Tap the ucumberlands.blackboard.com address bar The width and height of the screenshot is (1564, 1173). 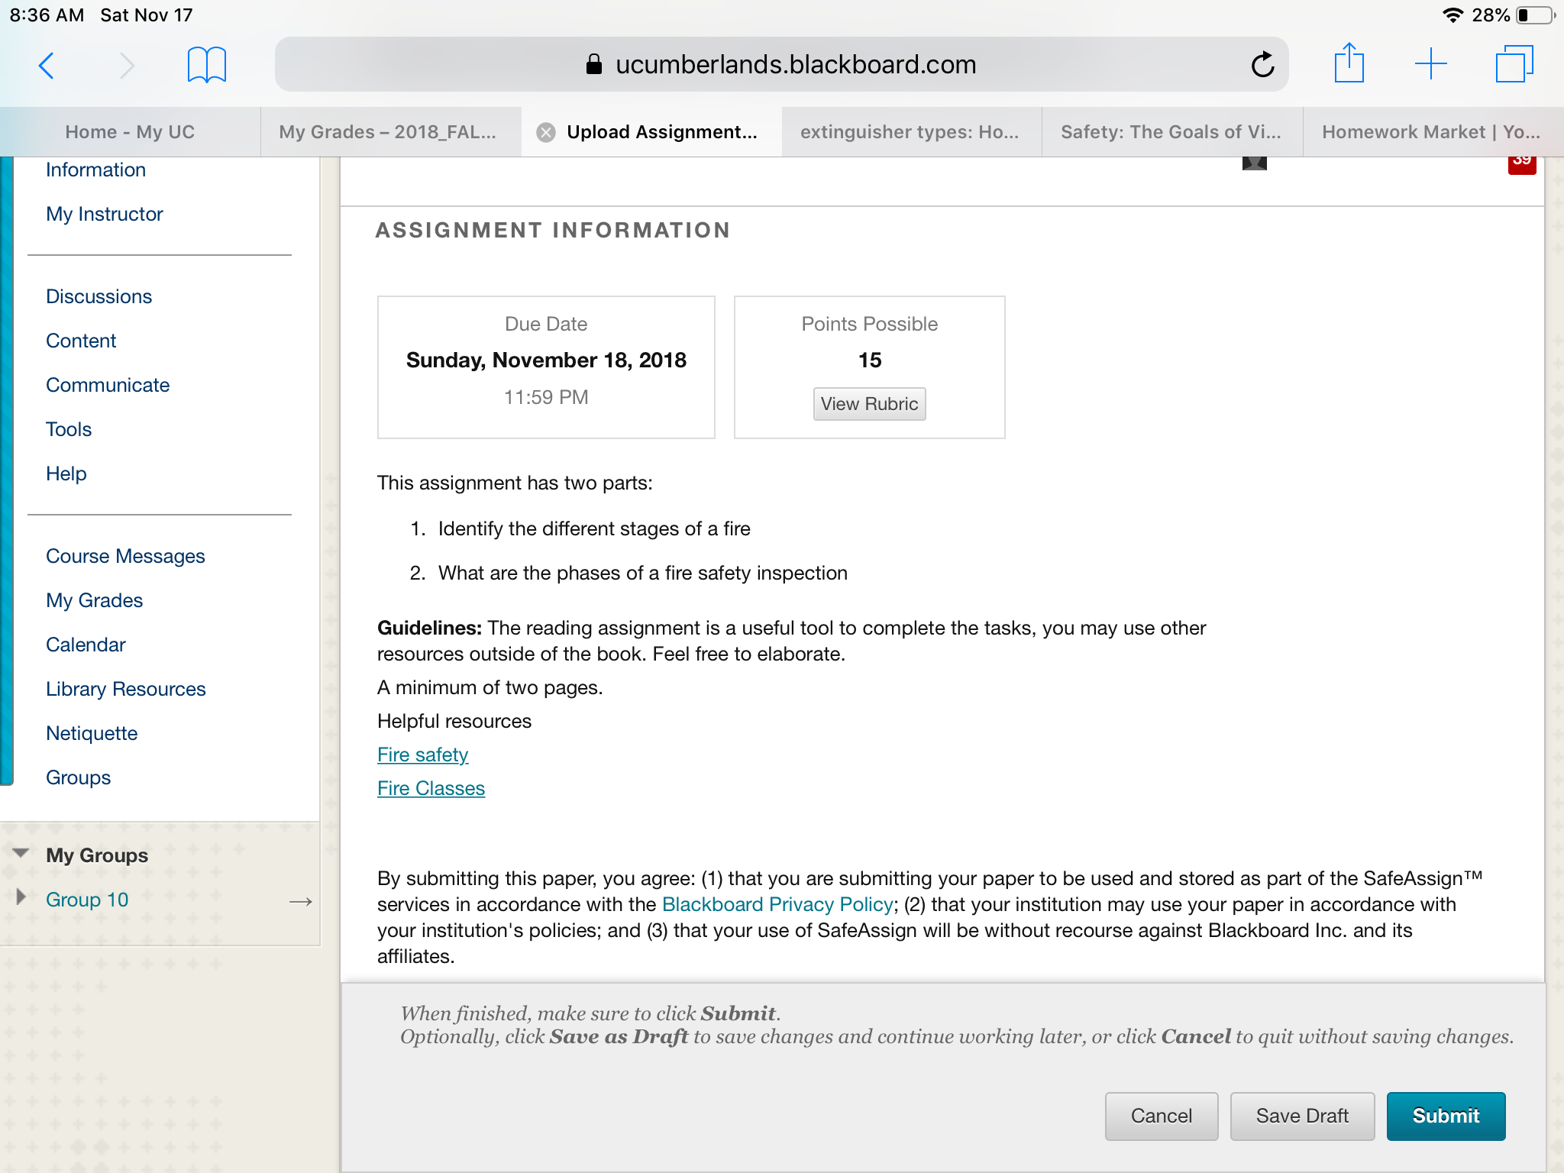[x=781, y=64]
